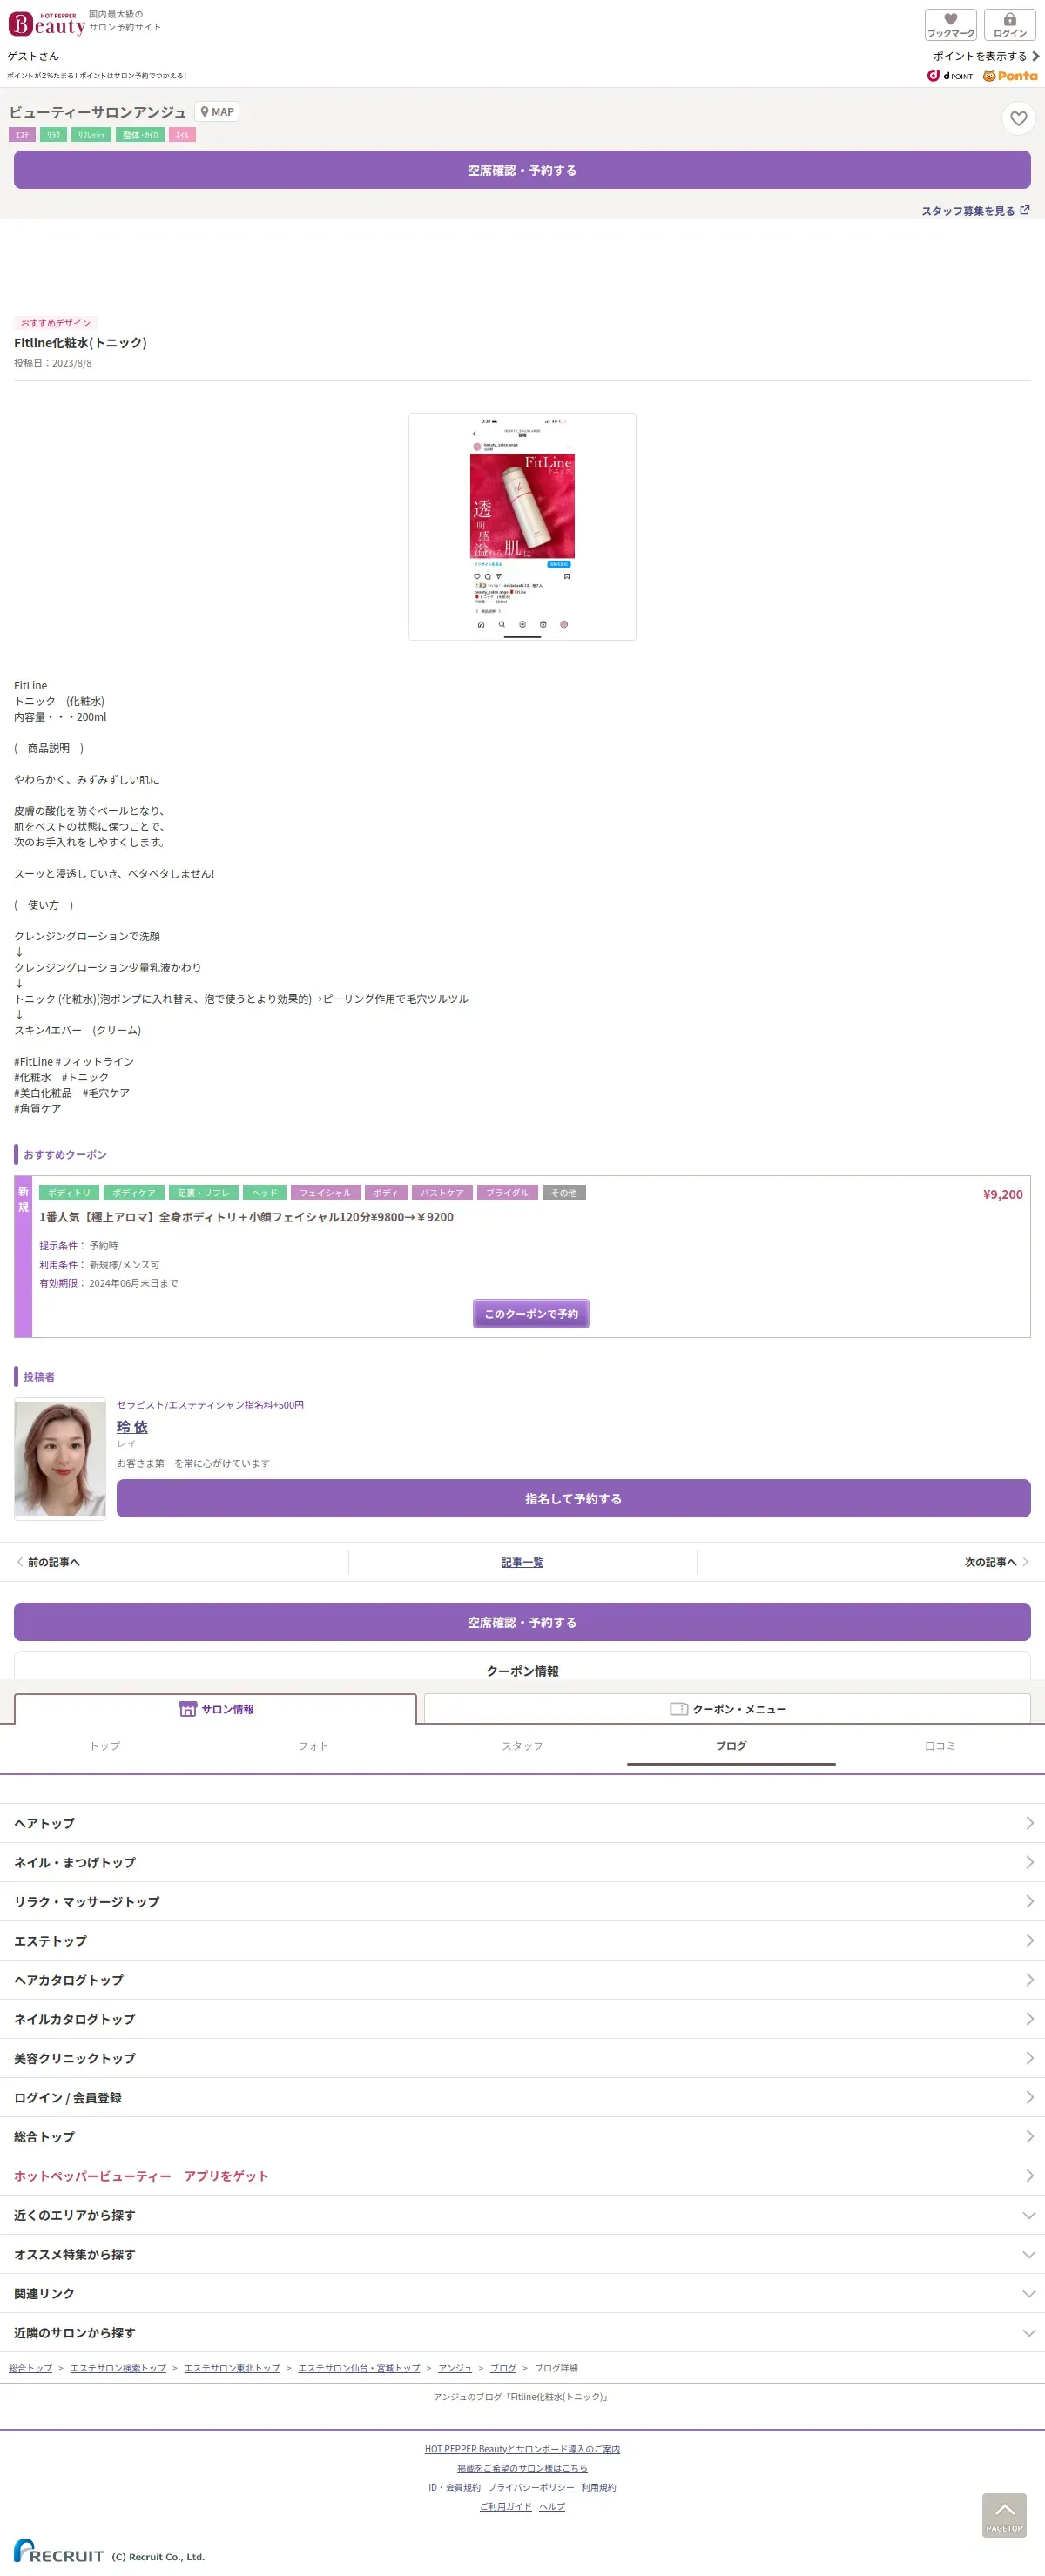Open ご利用ガイド footer link
The image size is (1045, 2576).
506,2506
